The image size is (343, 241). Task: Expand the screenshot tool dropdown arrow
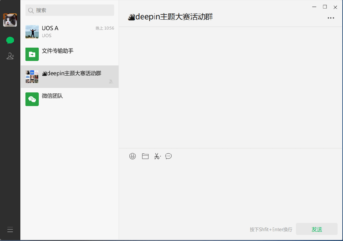pyautogui.click(x=160, y=157)
